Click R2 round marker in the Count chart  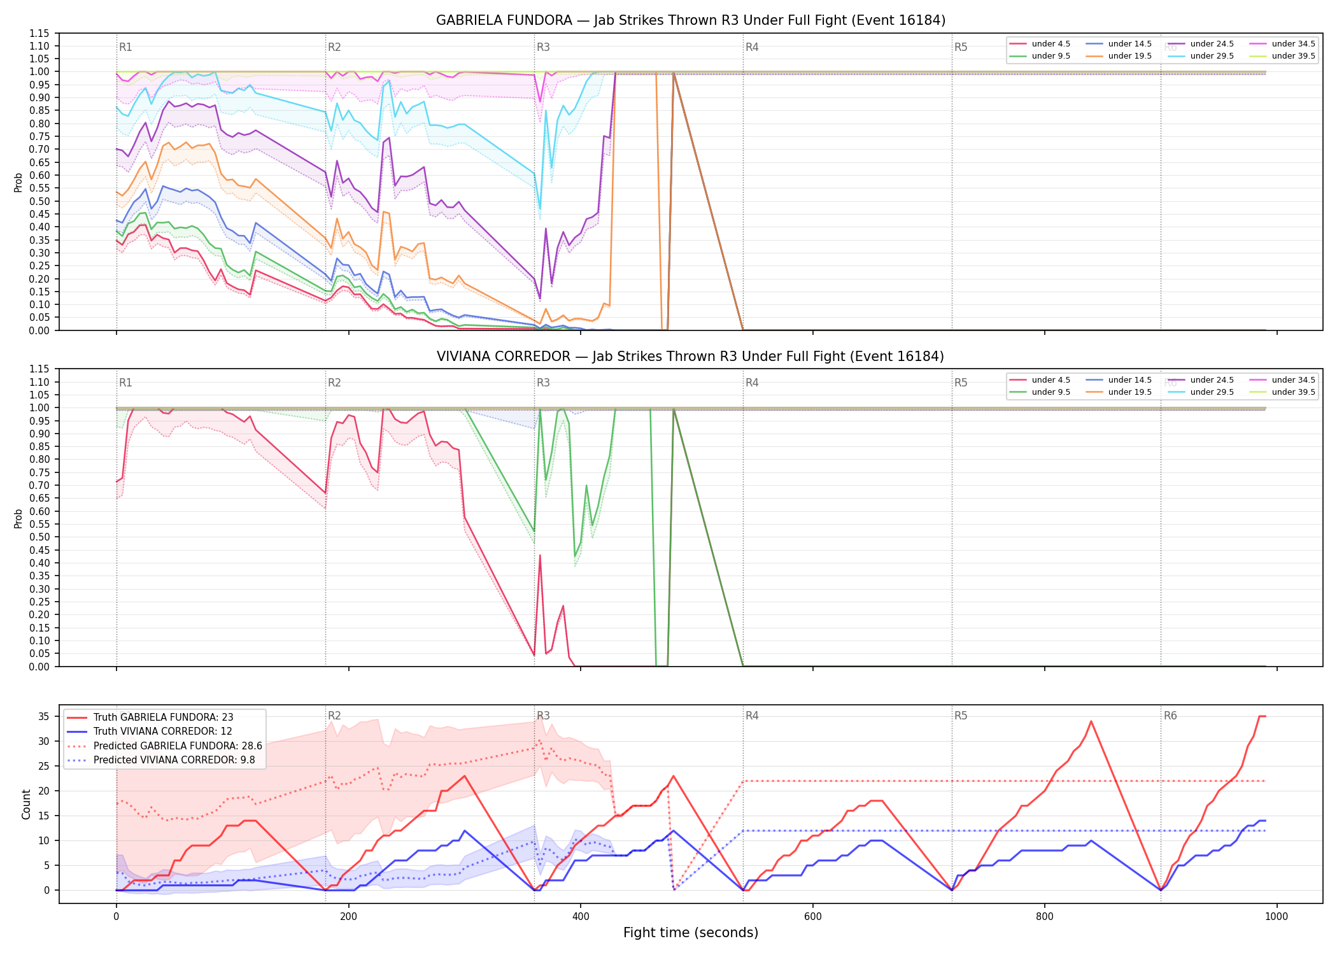click(334, 716)
